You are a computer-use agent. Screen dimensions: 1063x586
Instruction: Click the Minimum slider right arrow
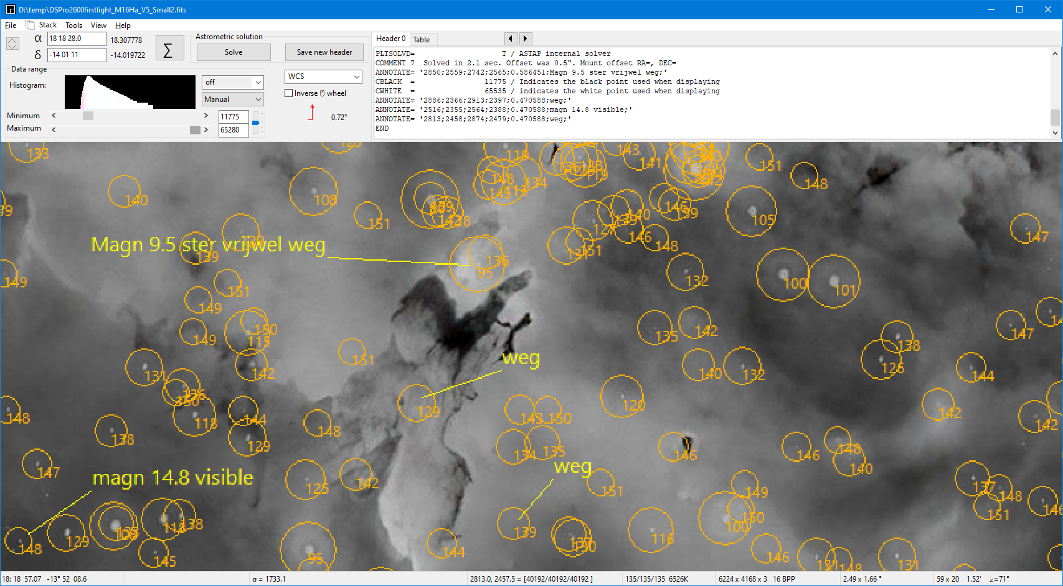click(206, 116)
